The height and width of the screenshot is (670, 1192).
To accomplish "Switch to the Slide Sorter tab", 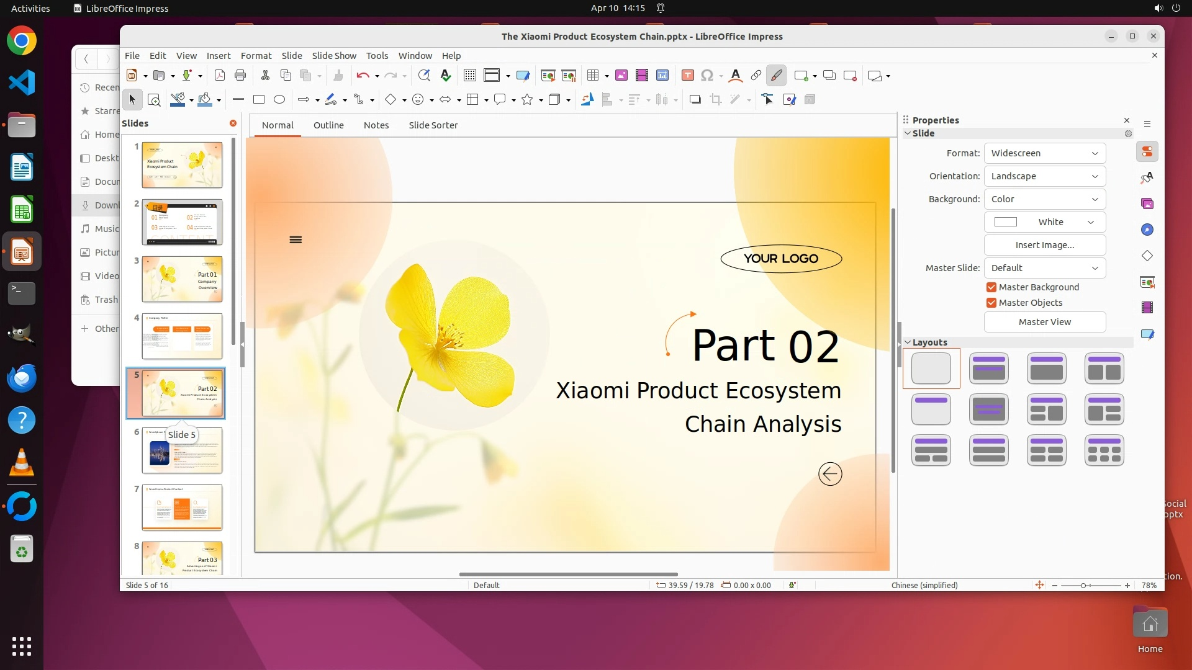I will click(x=433, y=125).
